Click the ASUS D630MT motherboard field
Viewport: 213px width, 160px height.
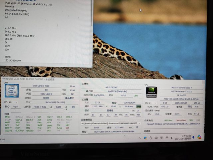pyautogui.click(x=112, y=87)
